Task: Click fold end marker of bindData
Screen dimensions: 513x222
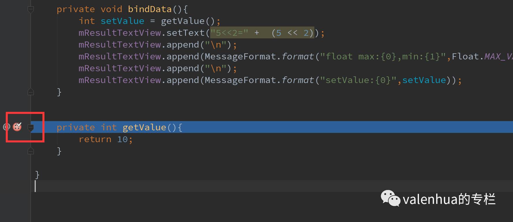Action: [31, 92]
